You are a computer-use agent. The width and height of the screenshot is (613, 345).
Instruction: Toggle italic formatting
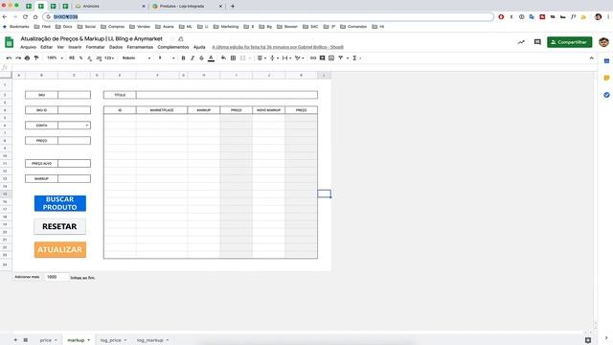[x=193, y=57]
